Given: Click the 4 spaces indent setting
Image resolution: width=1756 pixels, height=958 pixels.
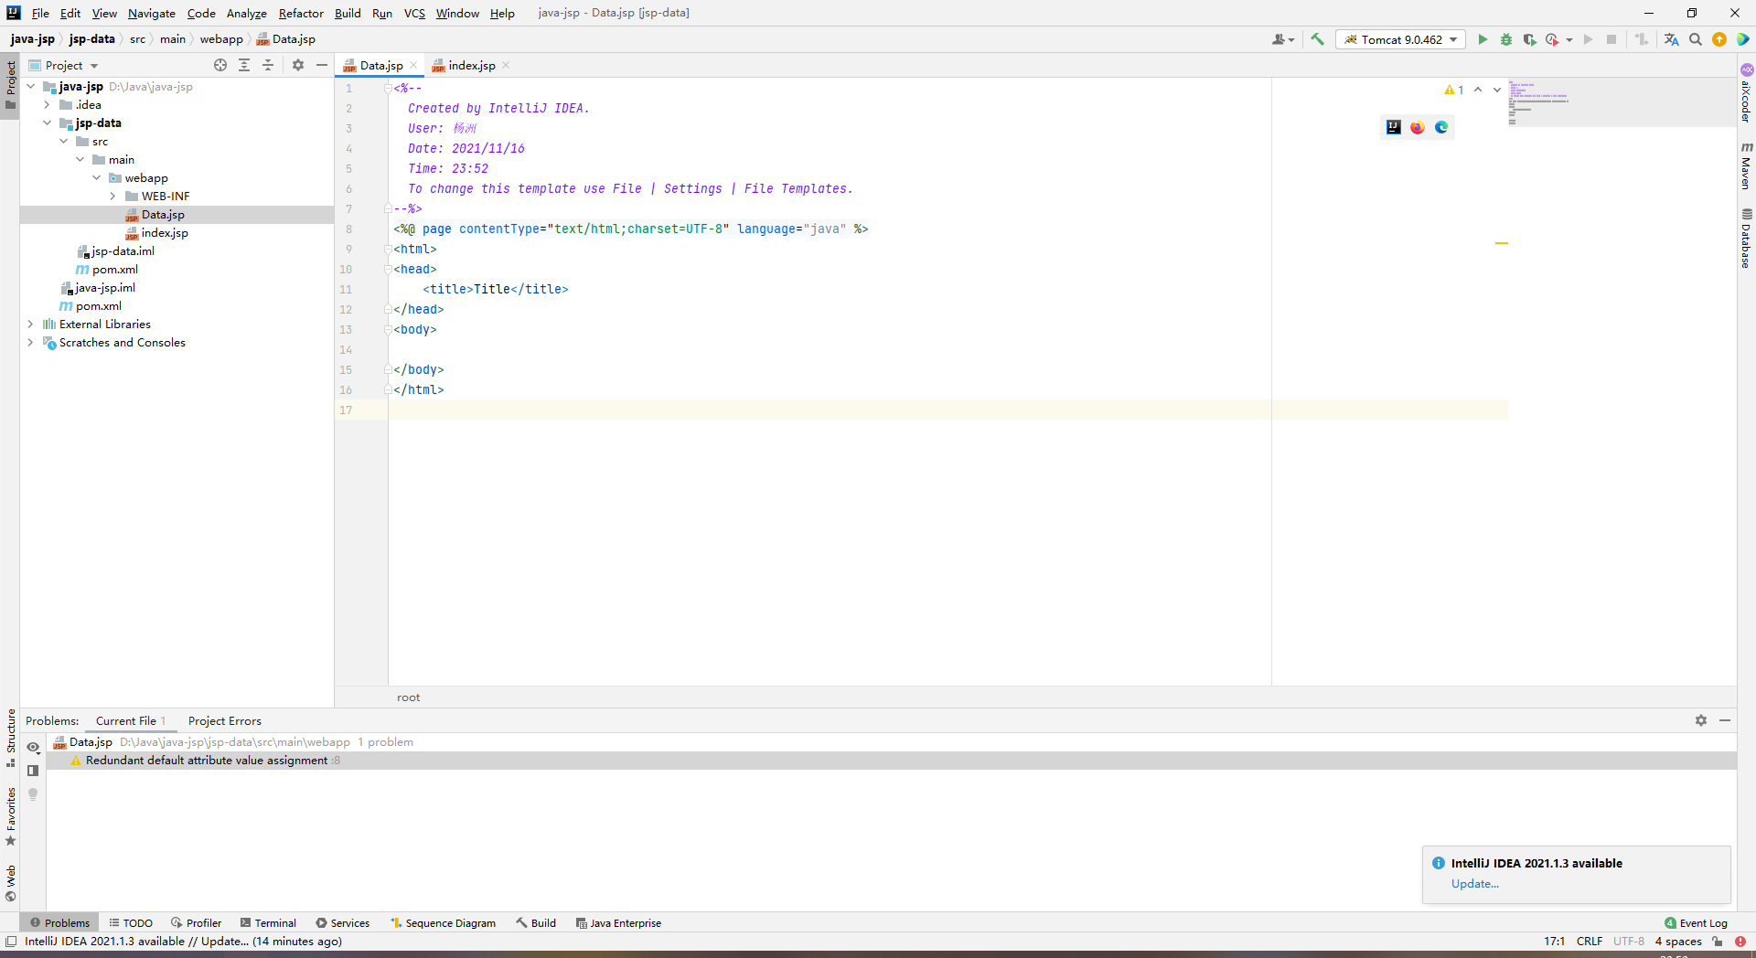Looking at the screenshot, I should 1678,942.
